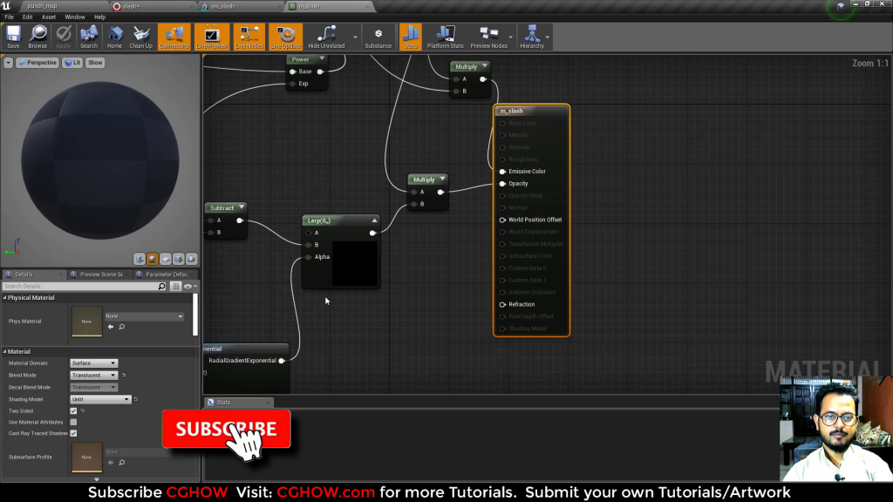This screenshot has height=502, width=893.
Task: Disable Cast Ray Traced Shadows
Action: click(73, 433)
